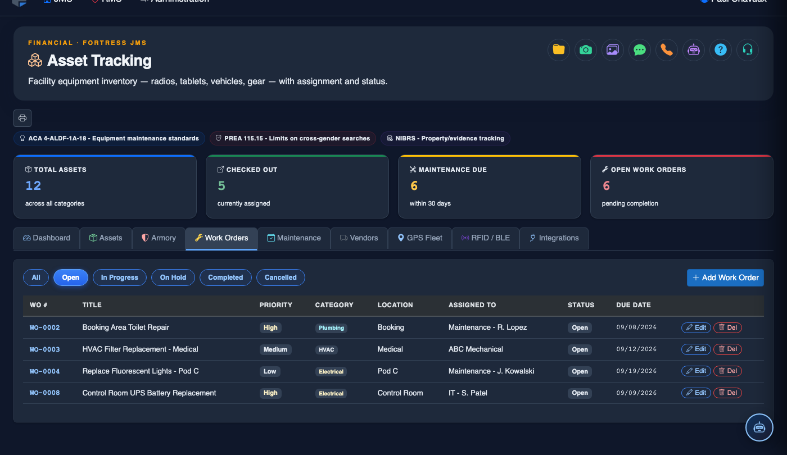787x455 pixels.
Task: Select the Open status filter
Action: click(x=71, y=277)
